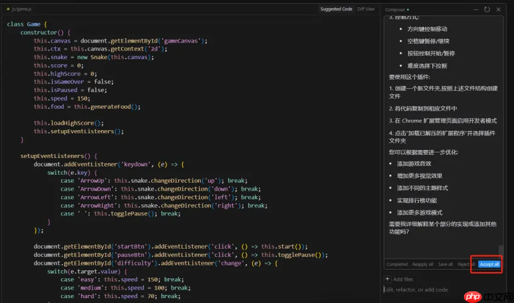Click the Save all button
This screenshot has height=303, width=514.
[x=445, y=264]
